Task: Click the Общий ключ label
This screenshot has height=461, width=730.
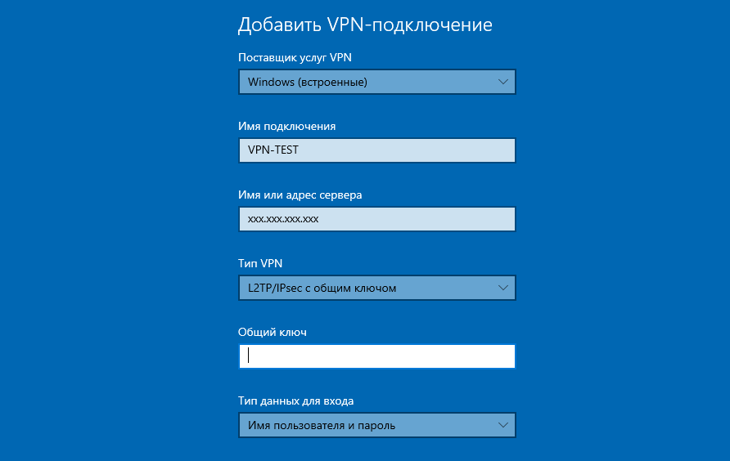Action: pos(273,332)
